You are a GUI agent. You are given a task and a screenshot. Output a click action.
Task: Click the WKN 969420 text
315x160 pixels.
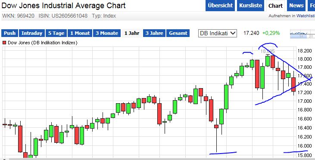tap(18, 16)
